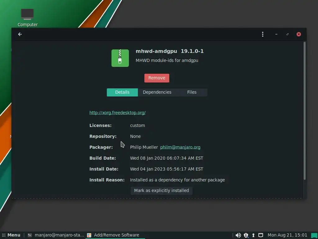This screenshot has width=318, height=239.
Task: Open the network connection tray icon
Action: 261,235
